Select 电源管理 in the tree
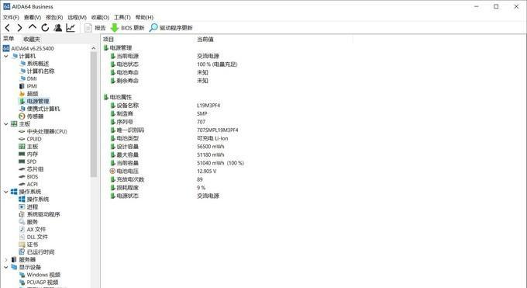Image resolution: width=527 pixels, height=288 pixels. coord(34,101)
